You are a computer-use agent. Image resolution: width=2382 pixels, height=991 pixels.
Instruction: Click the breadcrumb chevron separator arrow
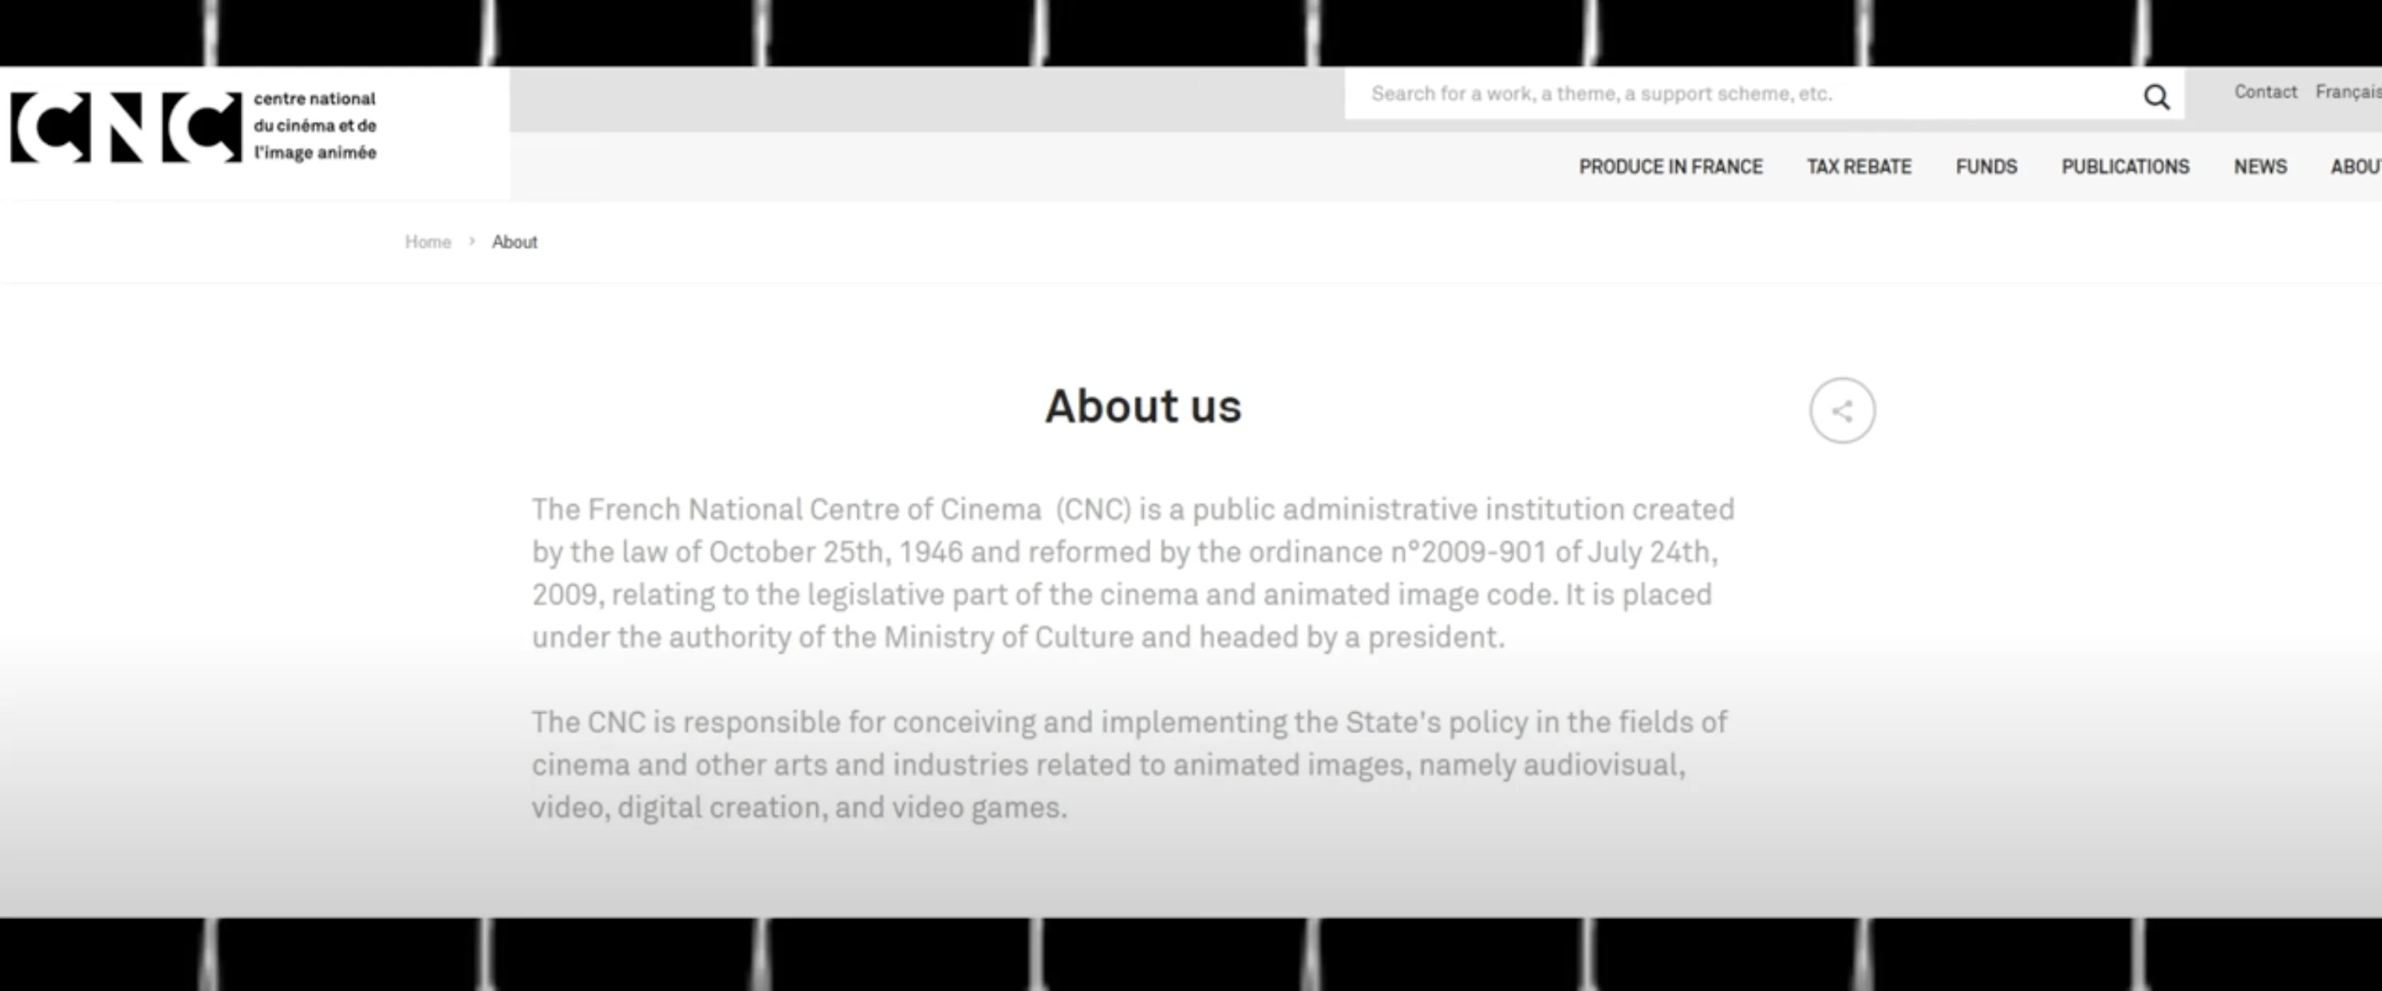471,242
